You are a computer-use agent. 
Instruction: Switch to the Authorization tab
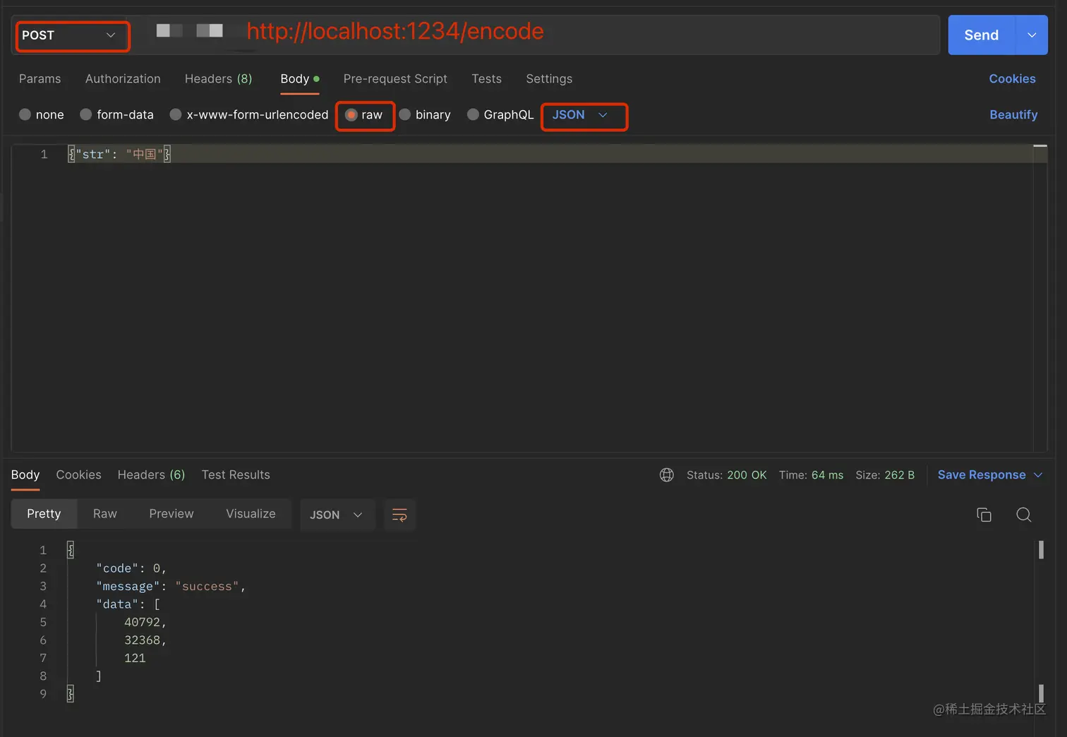(123, 79)
